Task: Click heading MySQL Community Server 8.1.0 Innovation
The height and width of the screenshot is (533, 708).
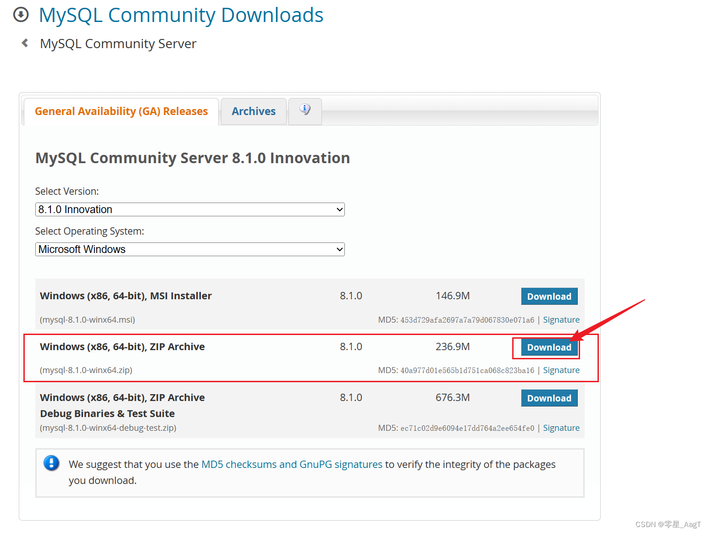Action: 193,158
